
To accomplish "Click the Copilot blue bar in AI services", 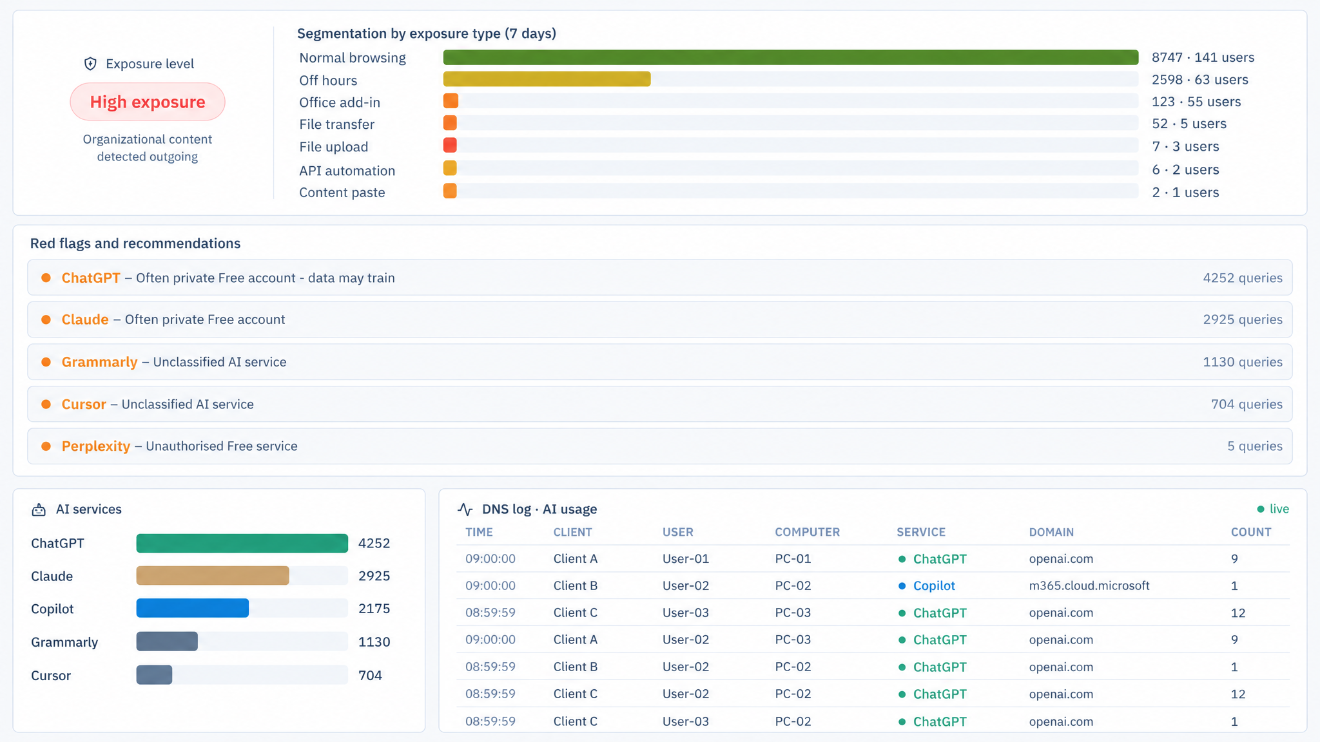I will click(x=193, y=608).
